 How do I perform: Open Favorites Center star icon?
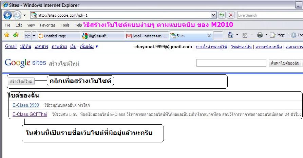coord(6,35)
